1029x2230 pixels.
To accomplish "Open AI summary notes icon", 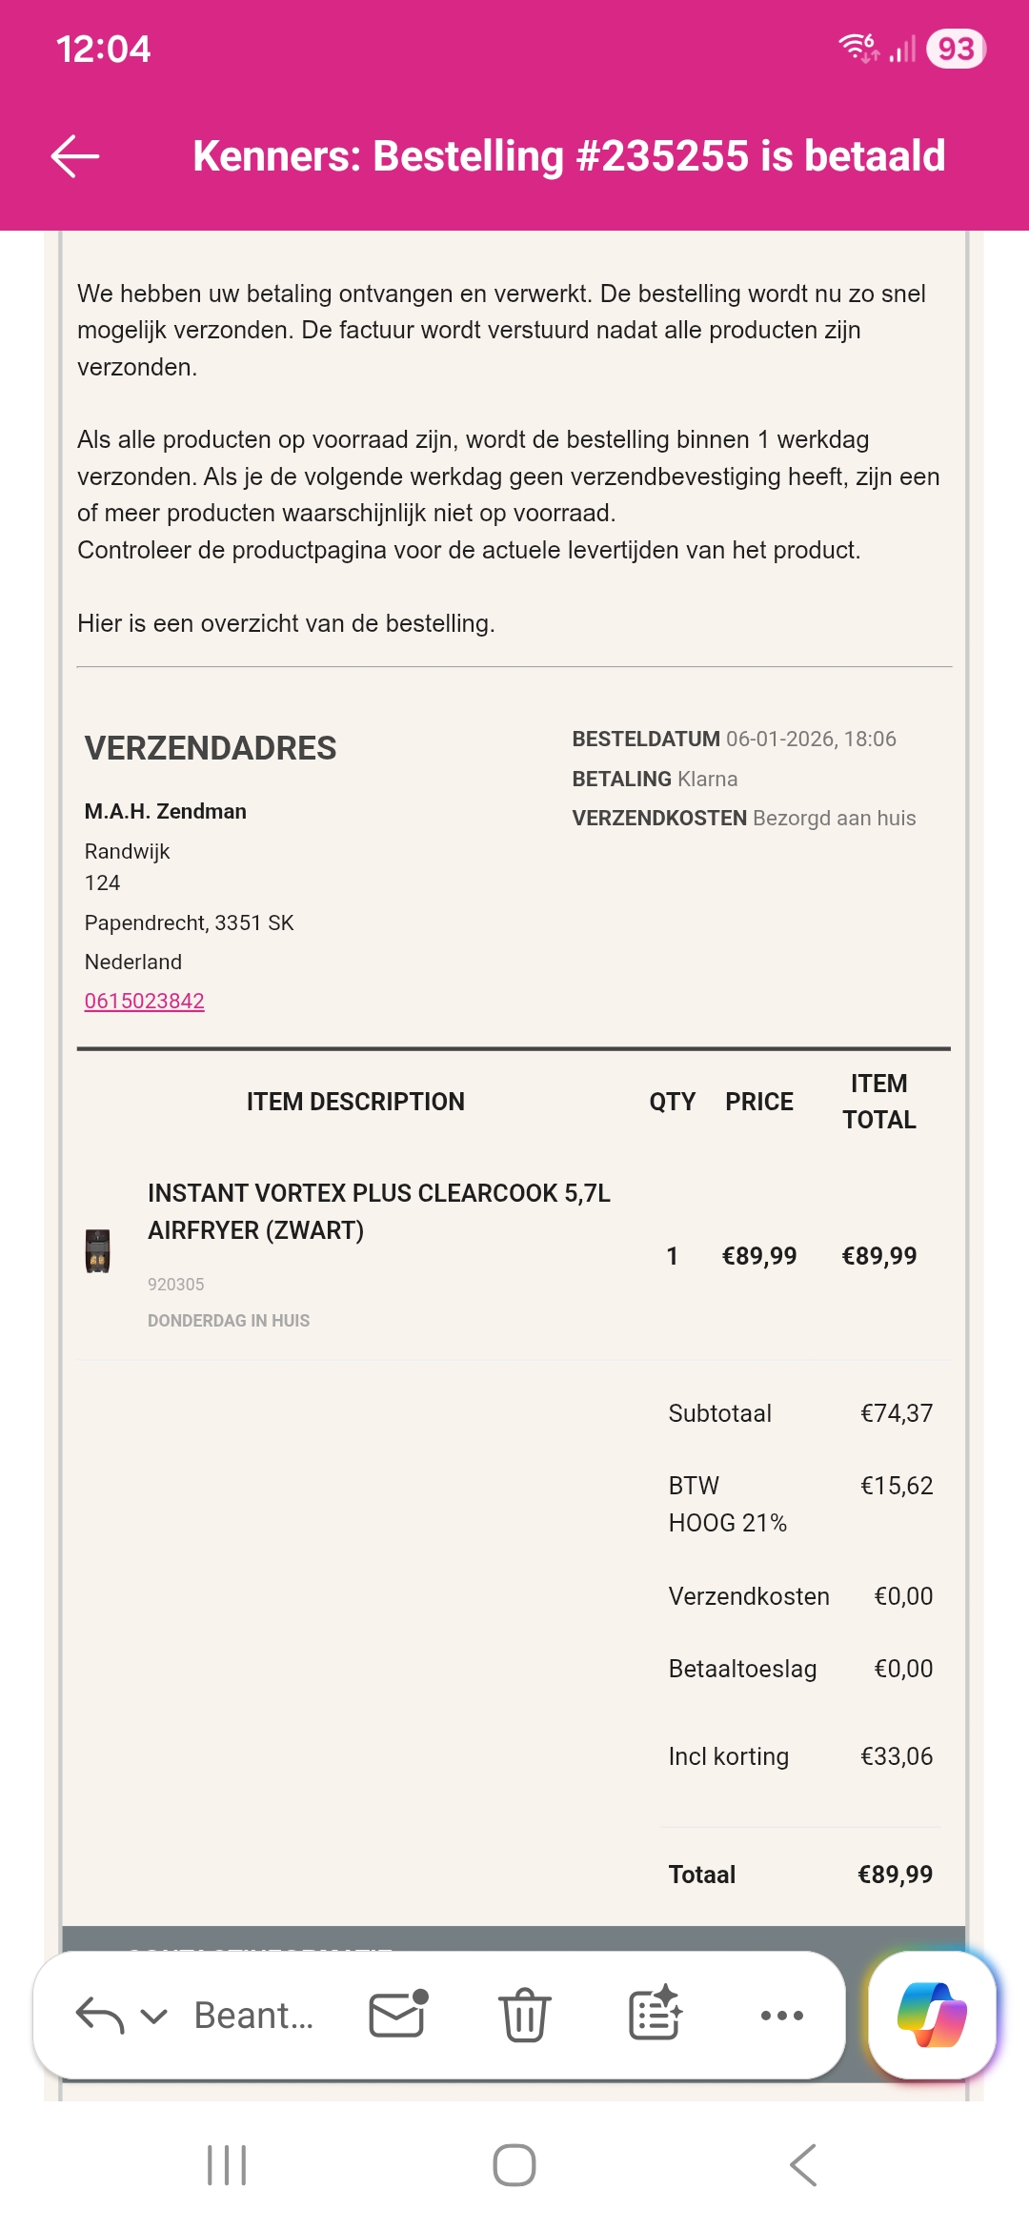I will tap(656, 2014).
